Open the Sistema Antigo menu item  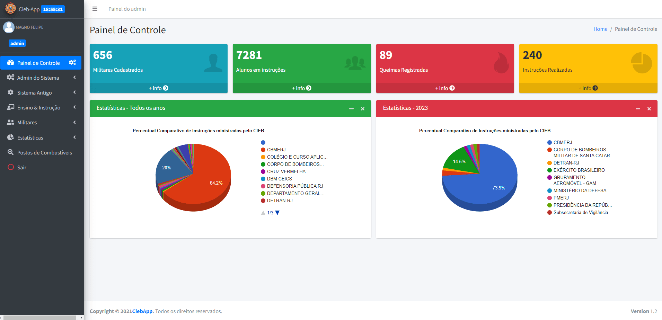click(35, 93)
